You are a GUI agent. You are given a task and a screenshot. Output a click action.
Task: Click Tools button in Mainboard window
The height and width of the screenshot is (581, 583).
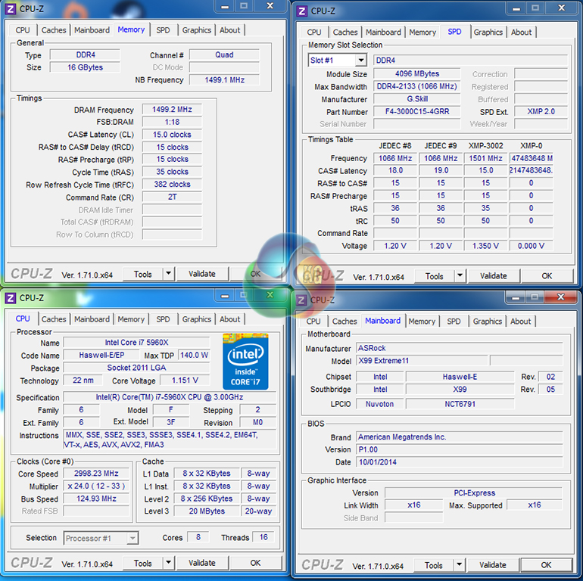pyautogui.click(x=434, y=565)
